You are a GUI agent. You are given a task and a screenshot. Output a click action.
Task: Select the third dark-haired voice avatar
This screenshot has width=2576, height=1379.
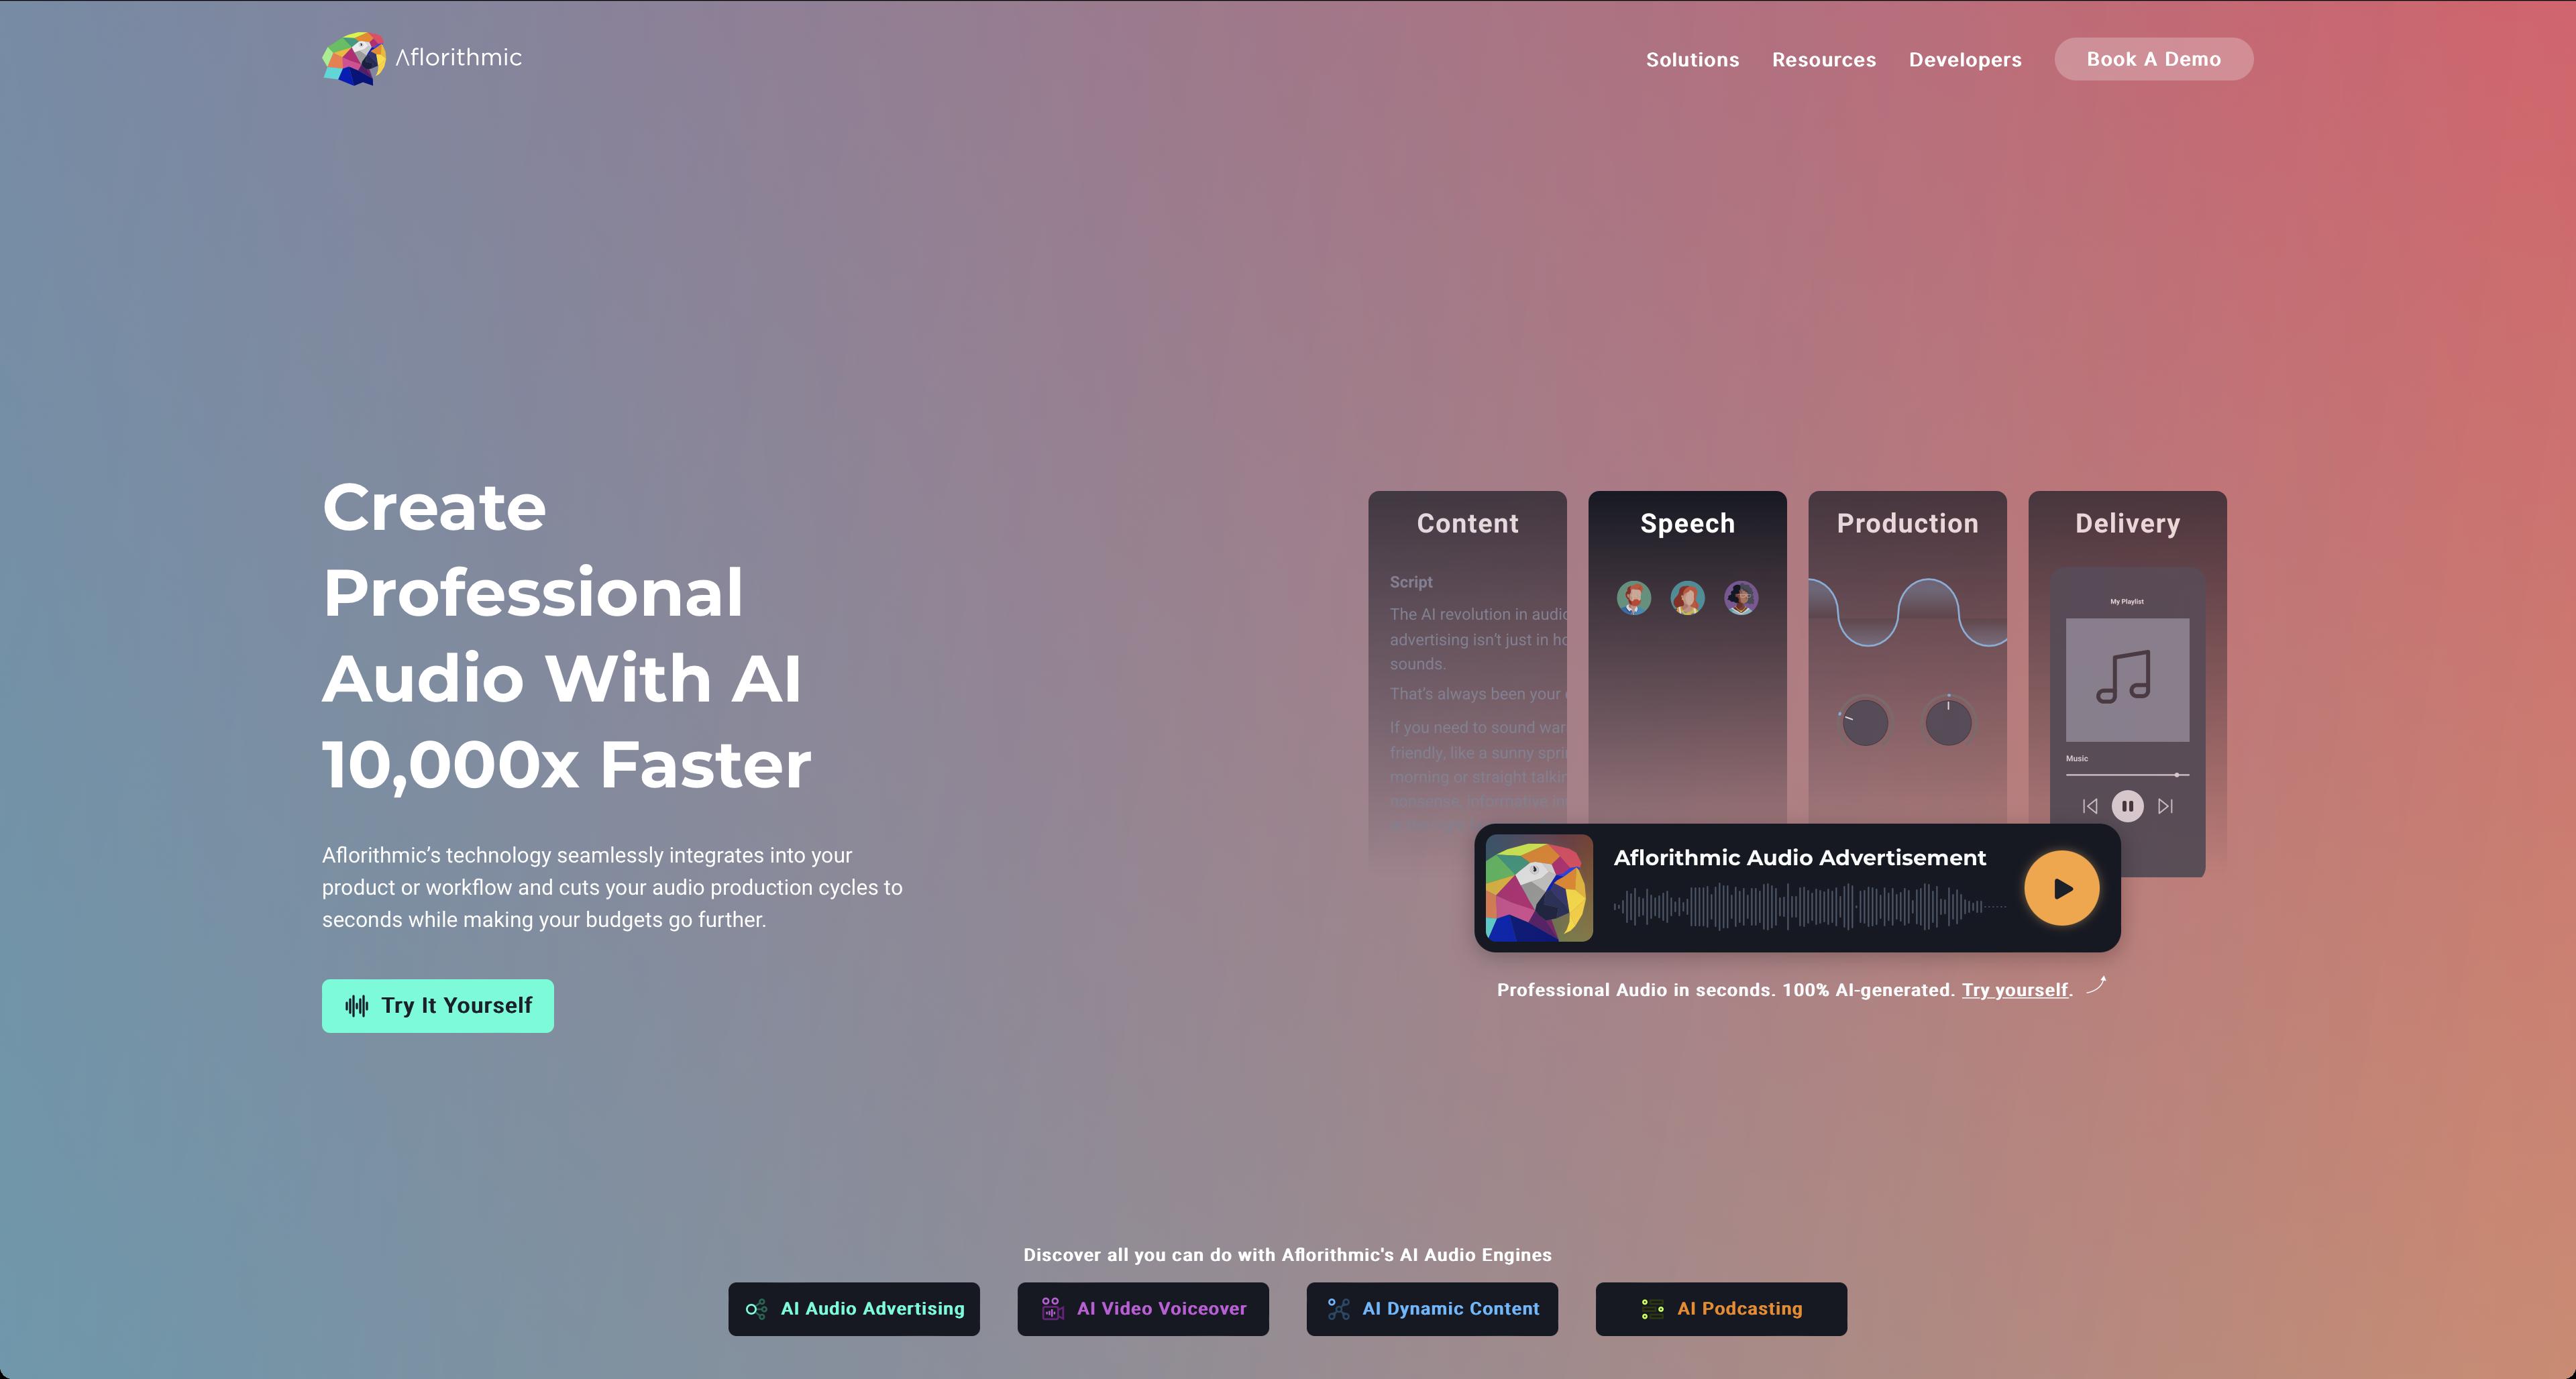pyautogui.click(x=1741, y=598)
